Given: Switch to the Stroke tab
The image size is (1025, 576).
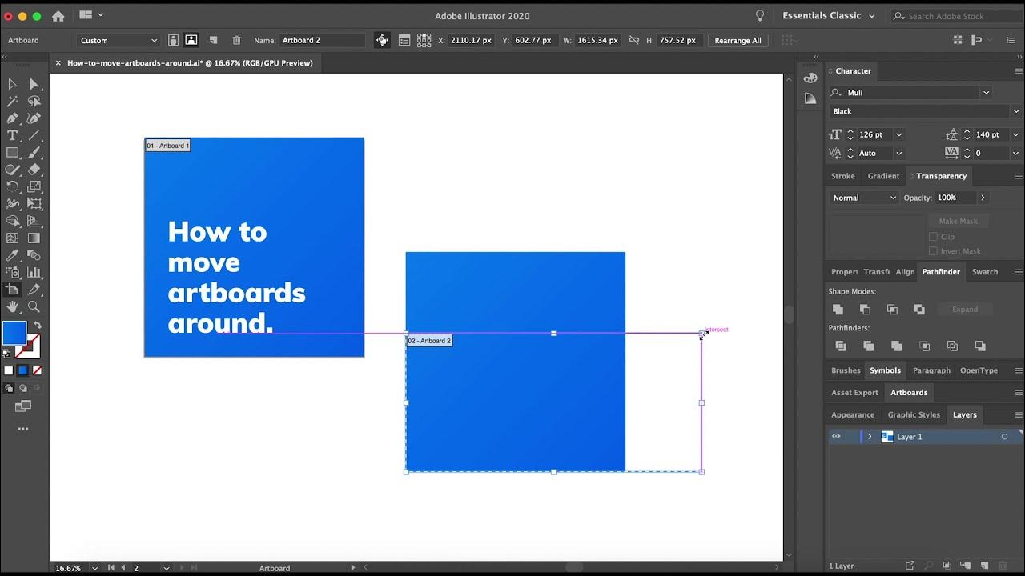Looking at the screenshot, I should (842, 176).
